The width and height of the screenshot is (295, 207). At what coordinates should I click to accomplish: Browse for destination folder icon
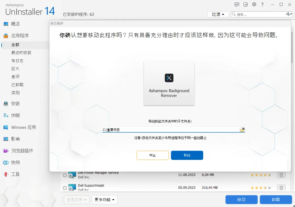(x=242, y=130)
